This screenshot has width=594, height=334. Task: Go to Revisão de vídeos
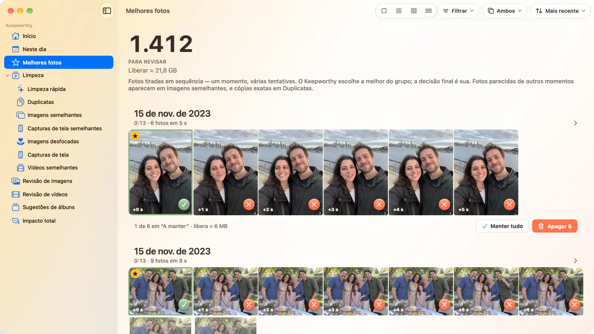(x=59, y=194)
